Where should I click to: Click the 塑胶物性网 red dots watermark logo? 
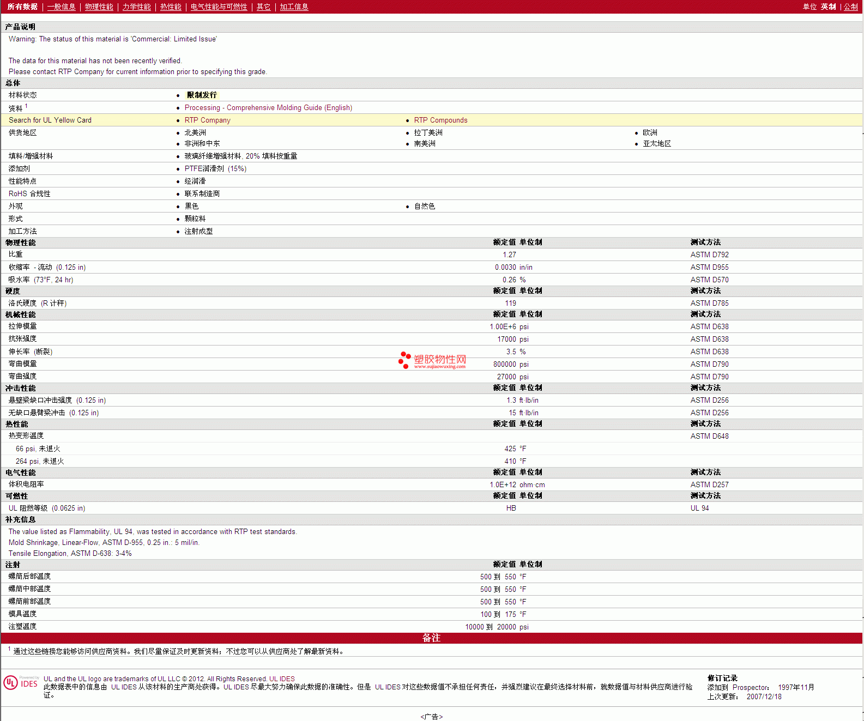tap(404, 360)
